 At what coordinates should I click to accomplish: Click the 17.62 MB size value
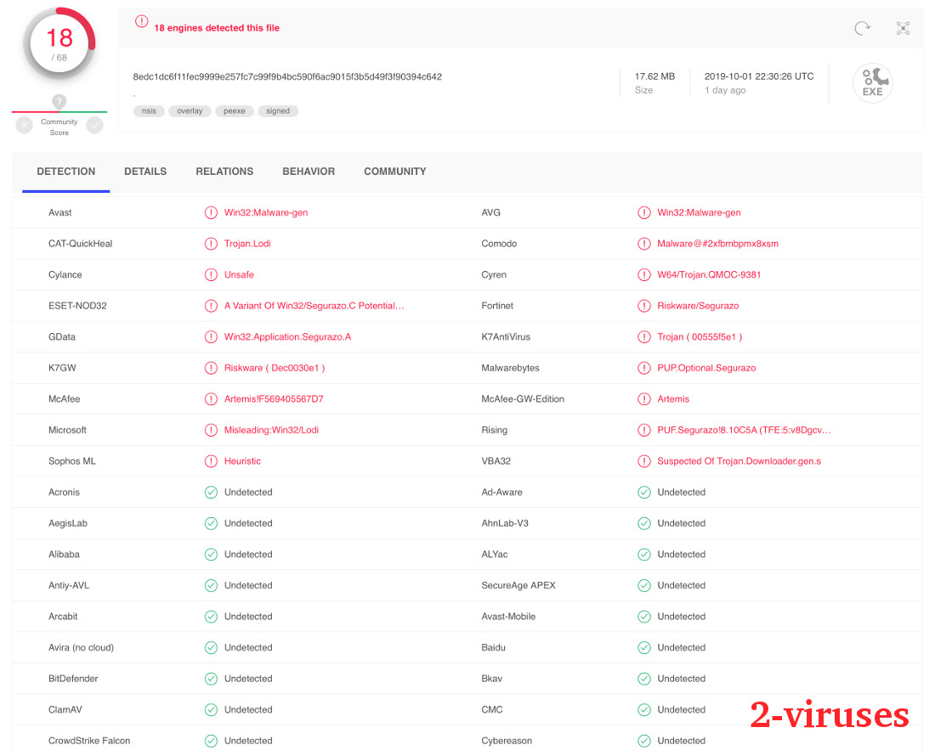[x=654, y=76]
